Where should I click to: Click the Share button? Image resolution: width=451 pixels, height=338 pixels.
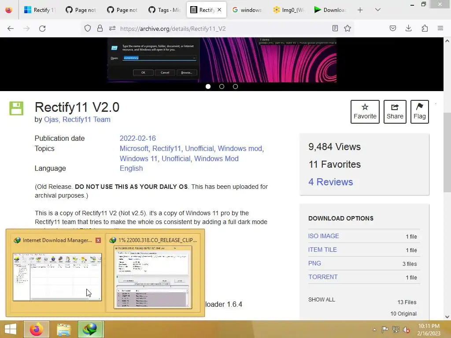(395, 112)
